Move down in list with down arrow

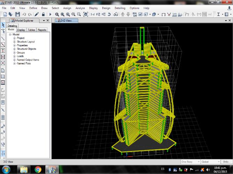(x=128, y=14)
